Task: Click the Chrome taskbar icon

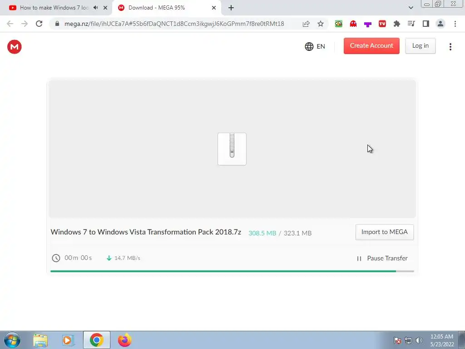Action: (x=96, y=340)
